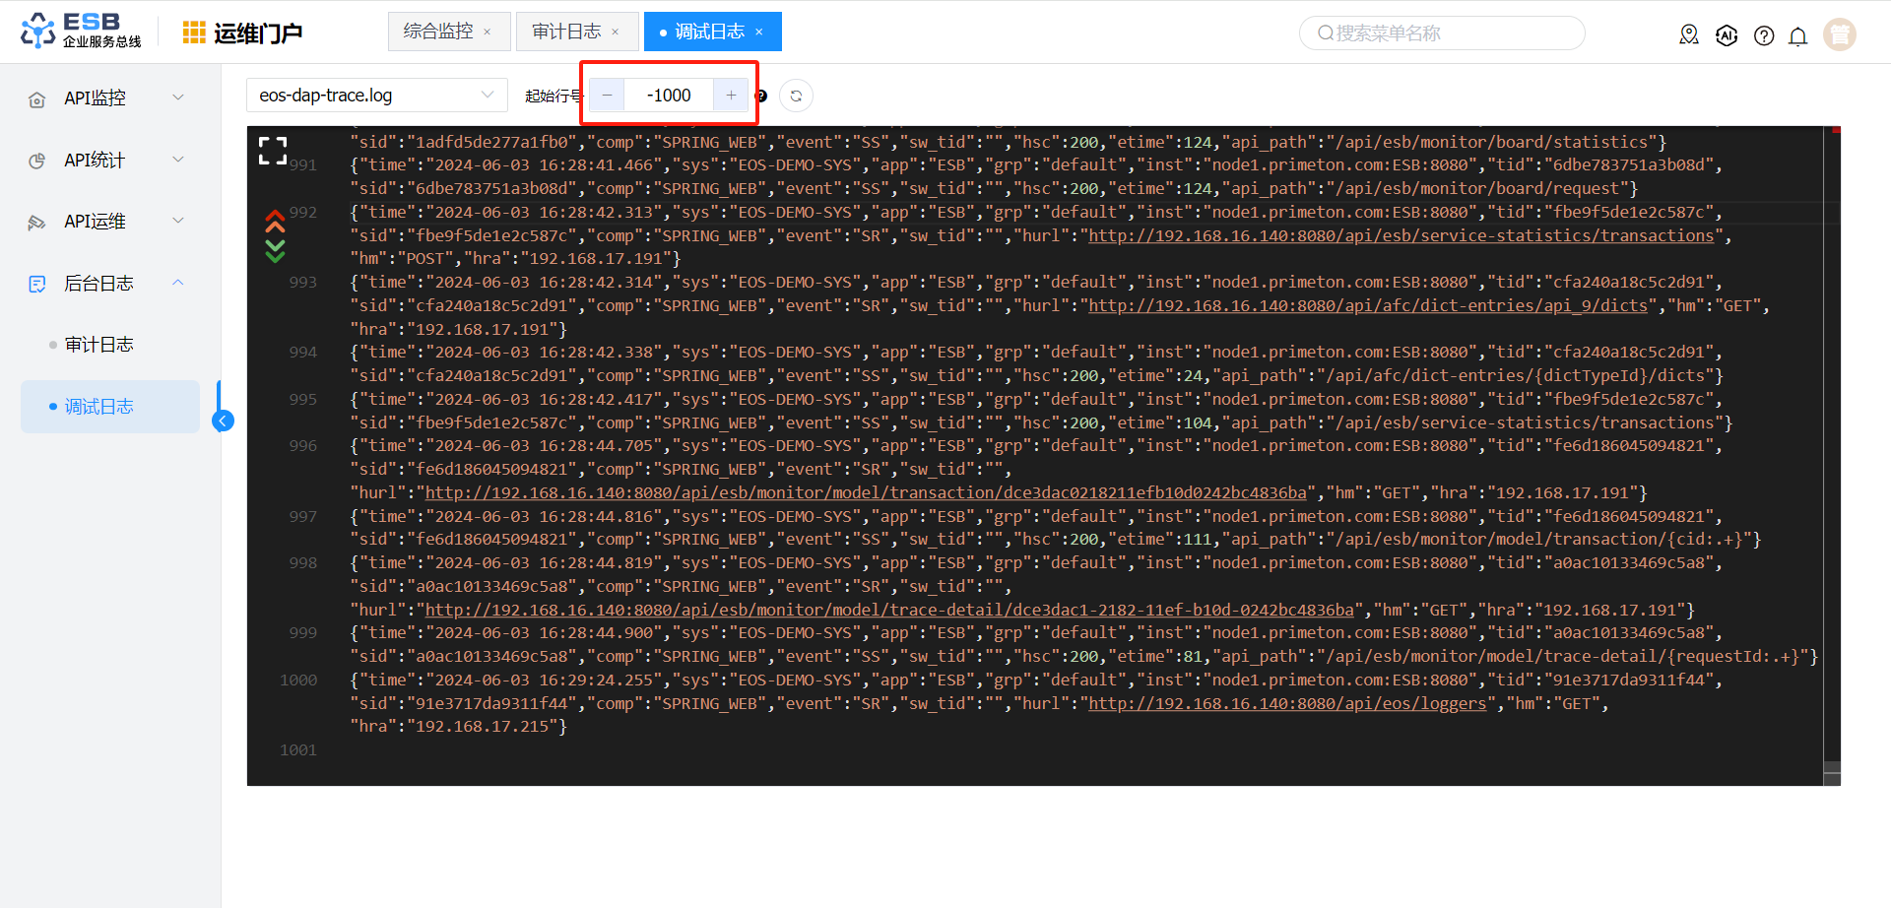Click the log viewer vertical scrollbar thumb
The image size is (1891, 908).
point(1832,771)
